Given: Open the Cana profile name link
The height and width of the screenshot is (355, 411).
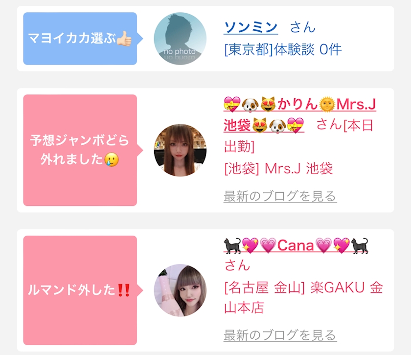Looking at the screenshot, I should 296,246.
